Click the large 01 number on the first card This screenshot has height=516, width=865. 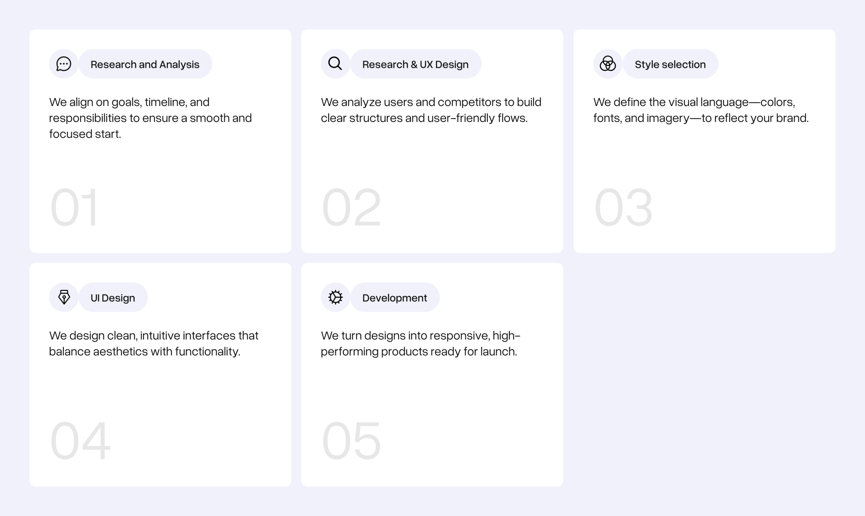point(74,207)
